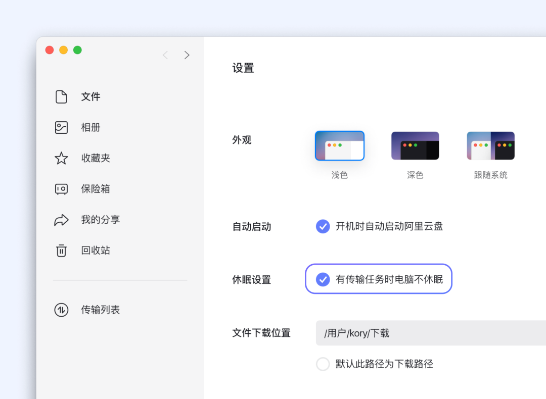
Task: Select the 浅色 light theme thumbnail
Action: click(x=340, y=146)
